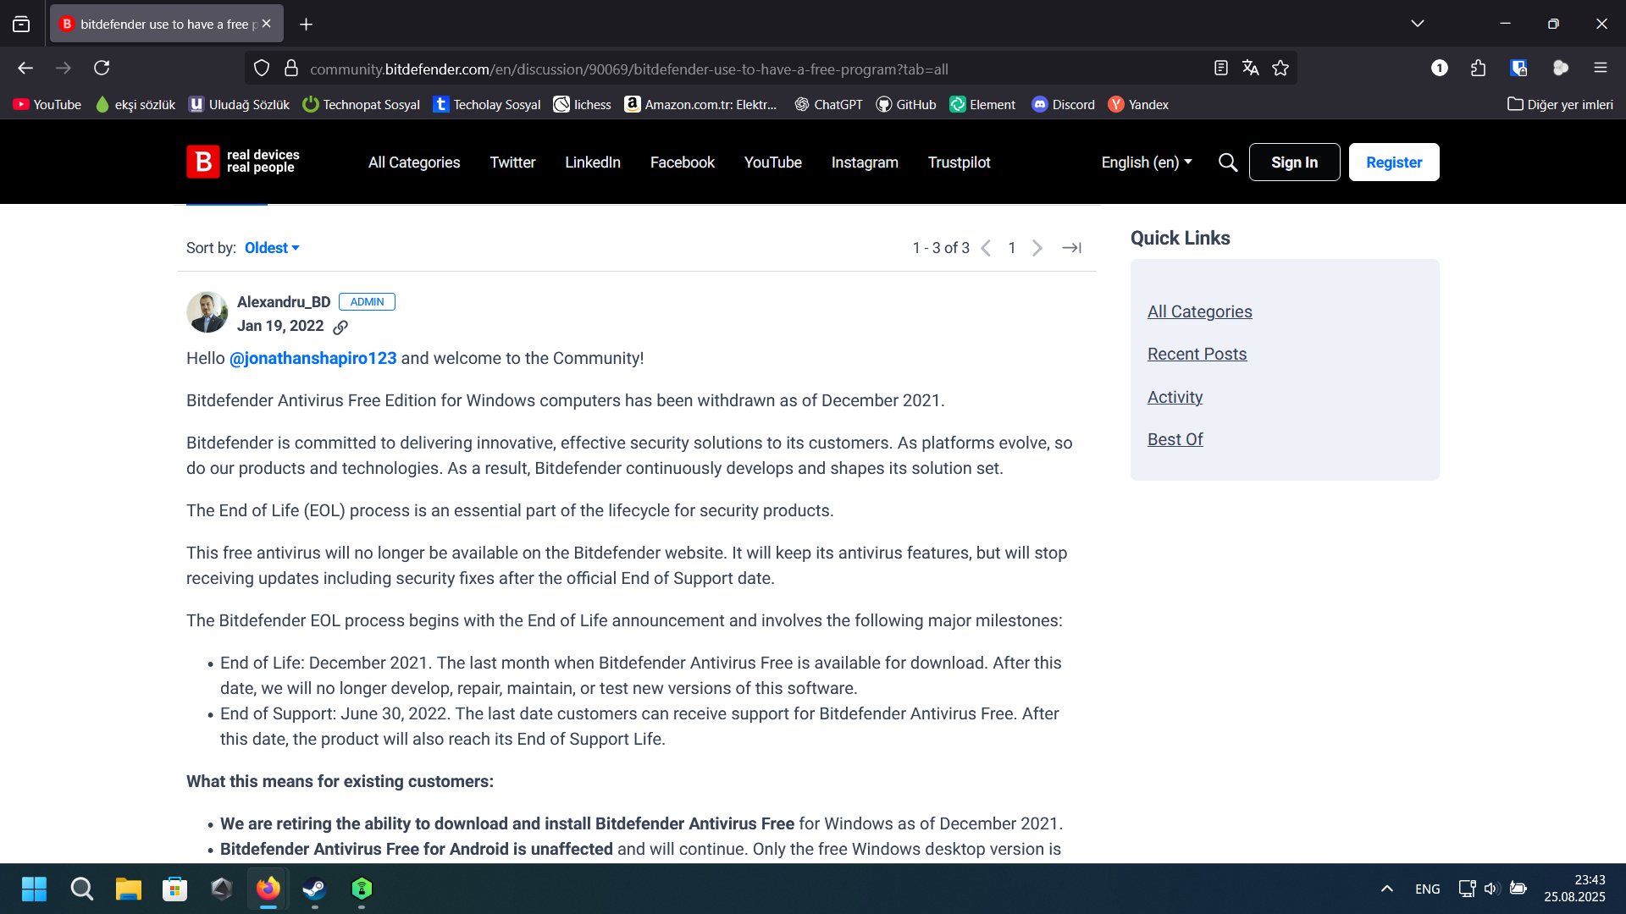1626x914 pixels.
Task: Open the Element bookmark
Action: tap(982, 104)
